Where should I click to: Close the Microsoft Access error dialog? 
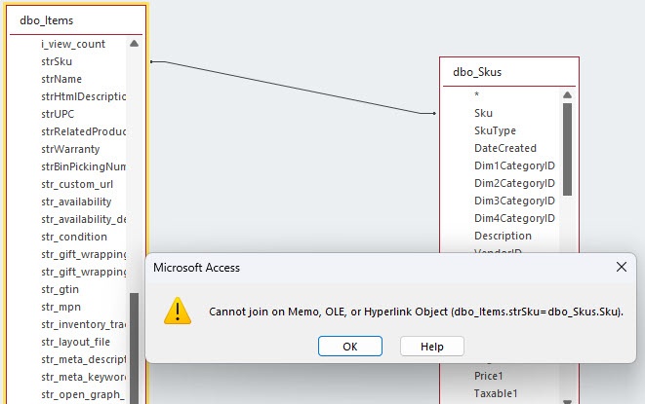point(622,267)
